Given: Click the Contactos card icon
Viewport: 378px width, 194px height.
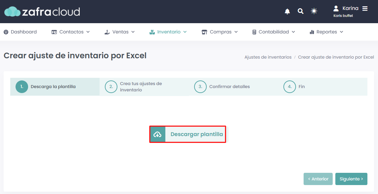Looking at the screenshot, I should point(54,32).
